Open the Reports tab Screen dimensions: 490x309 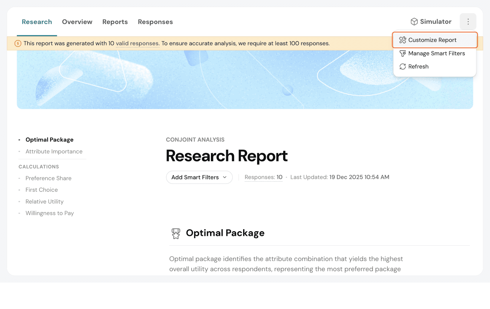coord(115,22)
